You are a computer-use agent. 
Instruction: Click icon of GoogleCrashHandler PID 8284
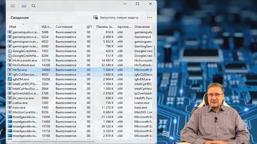point(10,56)
